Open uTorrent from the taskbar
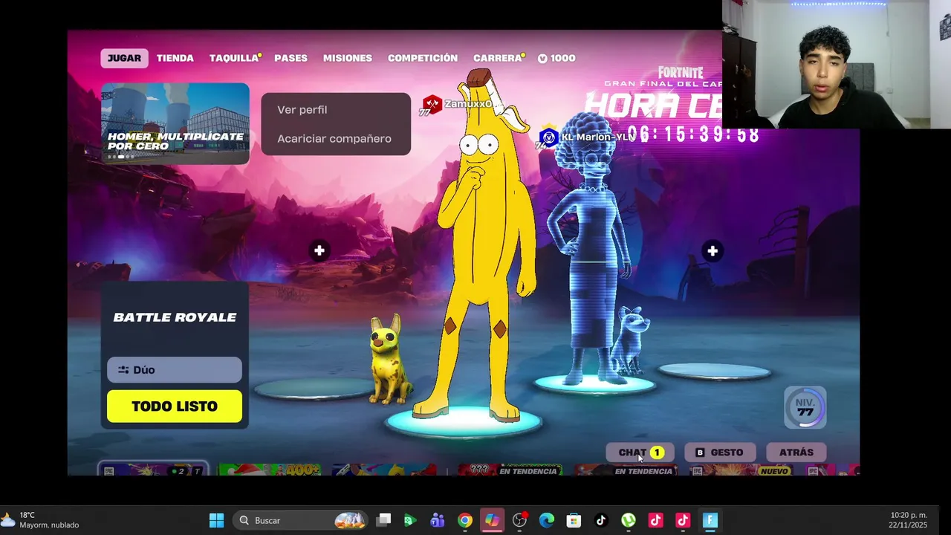Viewport: 951px width, 535px height. (629, 520)
